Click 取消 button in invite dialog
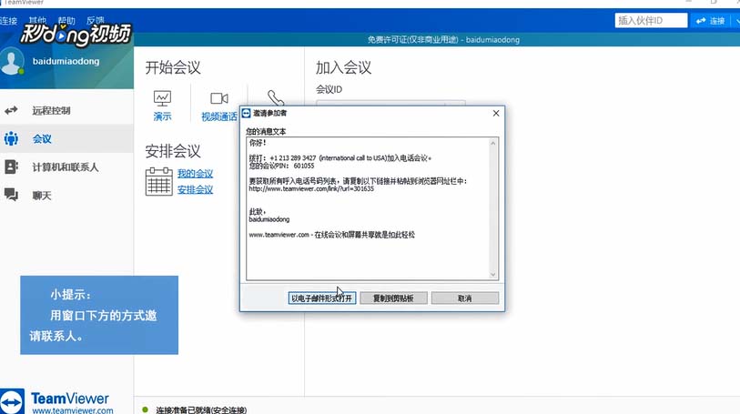Screen dimensions: 740x414 pos(465,298)
